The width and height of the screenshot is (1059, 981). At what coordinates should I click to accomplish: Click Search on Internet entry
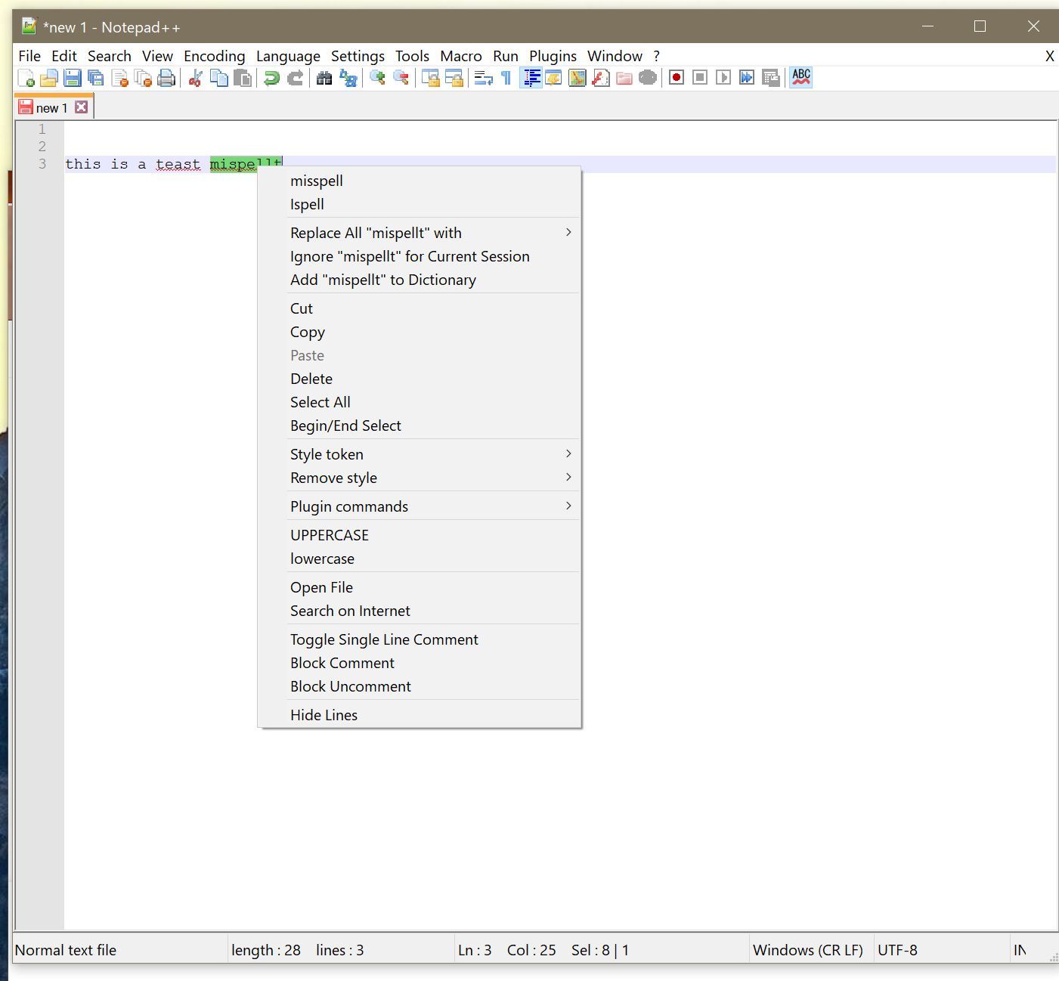coord(420,611)
